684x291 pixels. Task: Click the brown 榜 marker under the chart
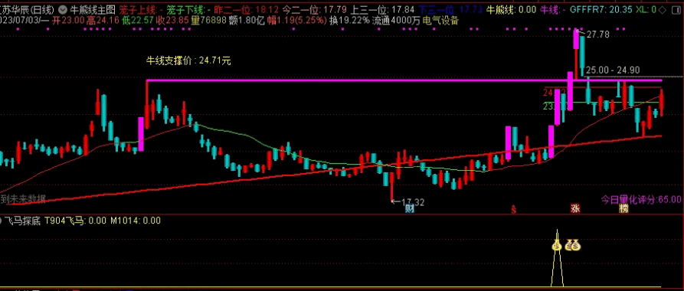click(623, 208)
